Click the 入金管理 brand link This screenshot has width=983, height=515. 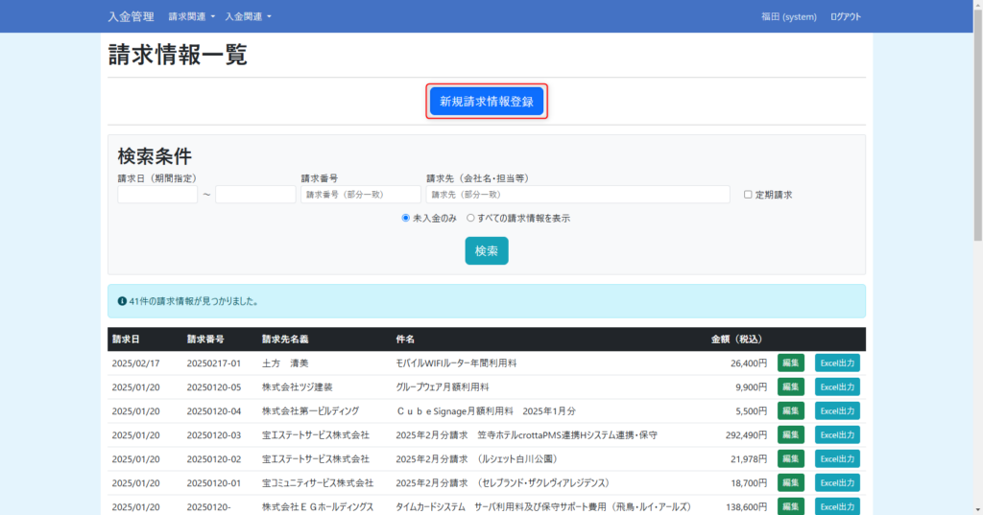coord(131,16)
